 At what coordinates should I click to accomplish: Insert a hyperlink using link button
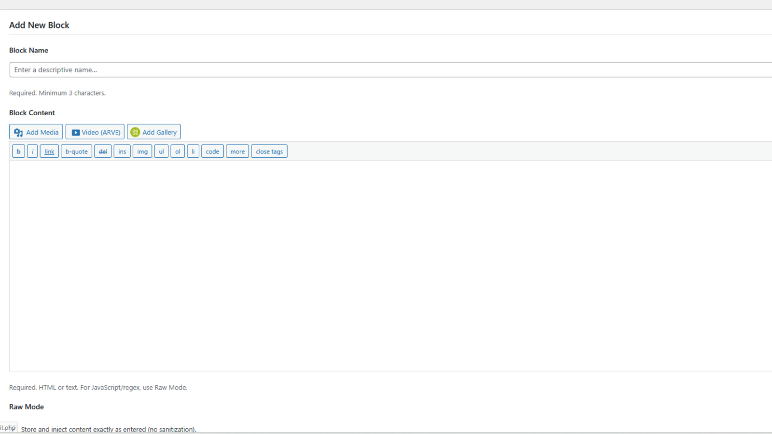(x=49, y=151)
